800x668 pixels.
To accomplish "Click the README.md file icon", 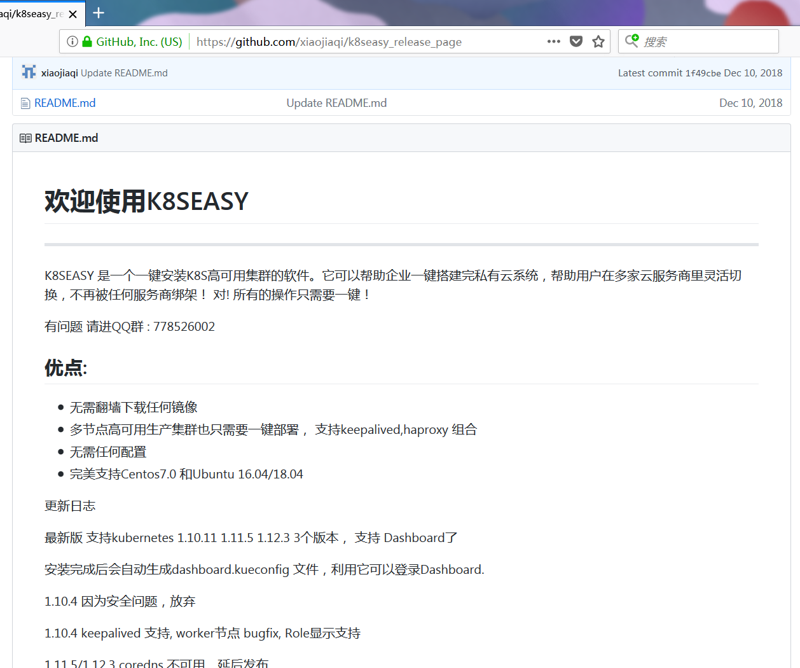I will [x=25, y=103].
